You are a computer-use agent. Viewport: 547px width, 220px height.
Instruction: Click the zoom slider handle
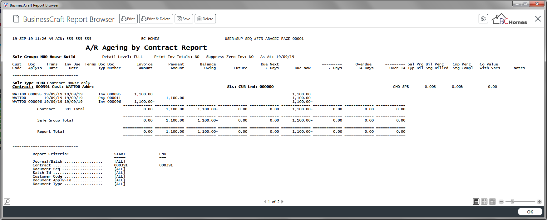click(512, 202)
